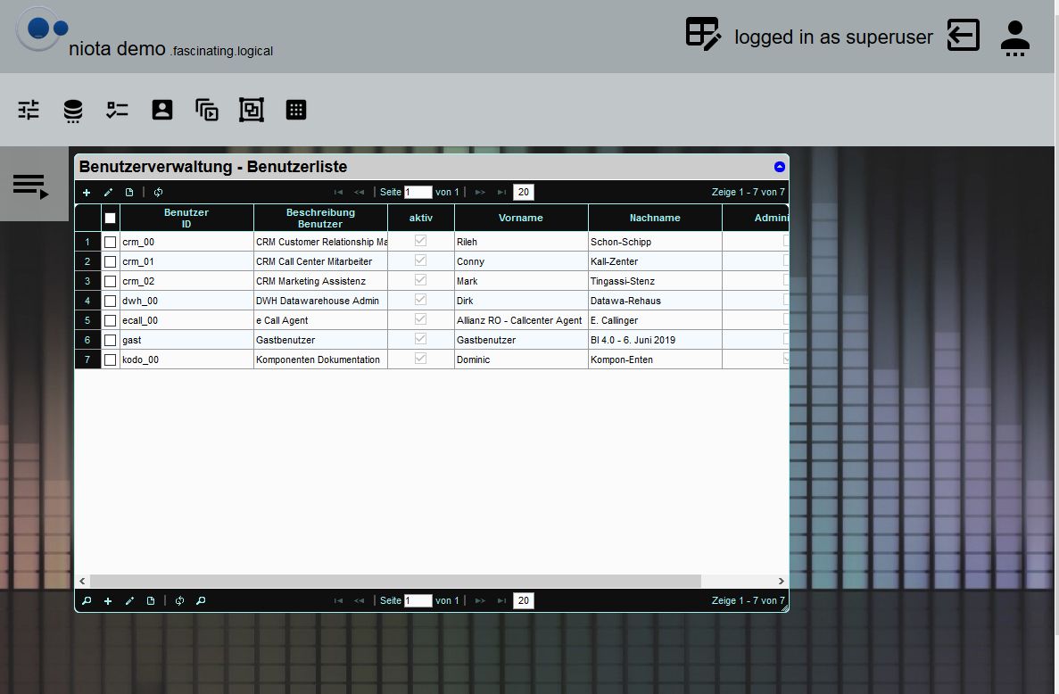Check the row checkbox for gast user
The width and height of the screenshot is (1059, 694).
tap(110, 339)
